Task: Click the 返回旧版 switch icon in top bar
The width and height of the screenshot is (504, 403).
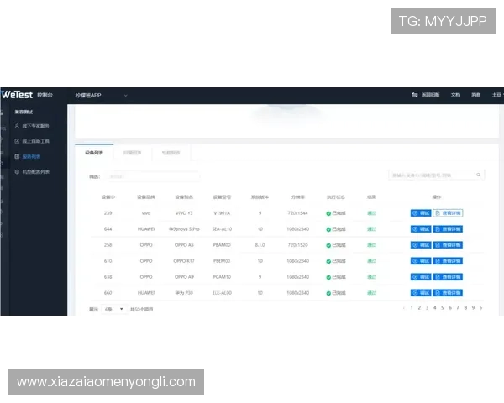Action: click(x=414, y=95)
